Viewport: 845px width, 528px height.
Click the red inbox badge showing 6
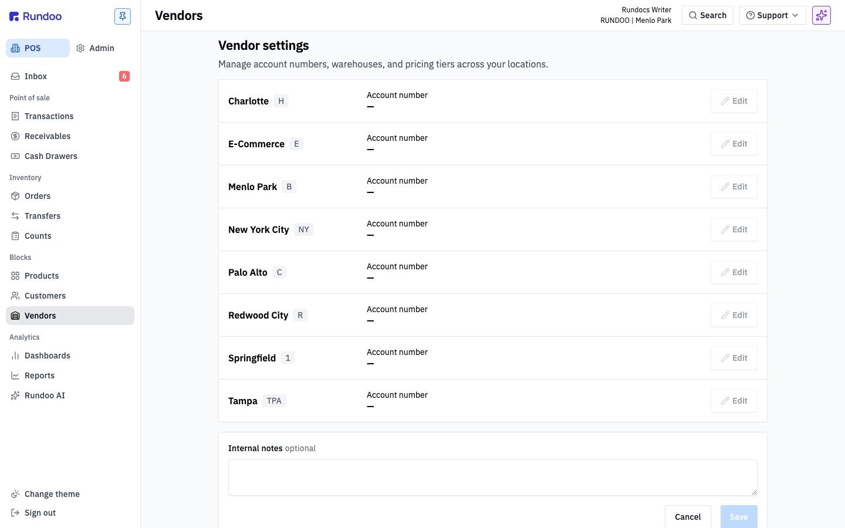coord(124,76)
